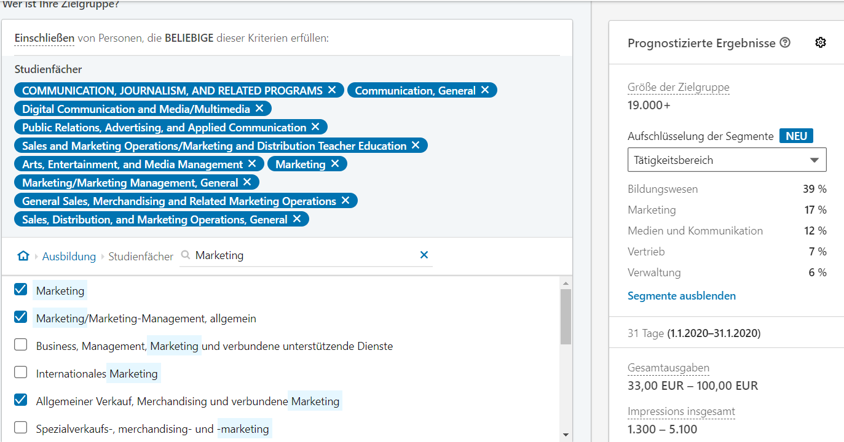Click the home breadcrumb icon
Viewport: 844px width, 442px height.
click(23, 256)
